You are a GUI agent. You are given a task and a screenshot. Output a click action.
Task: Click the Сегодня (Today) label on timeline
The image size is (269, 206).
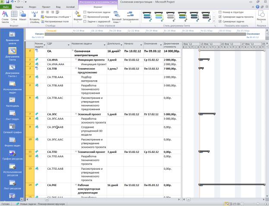coord(51,31)
